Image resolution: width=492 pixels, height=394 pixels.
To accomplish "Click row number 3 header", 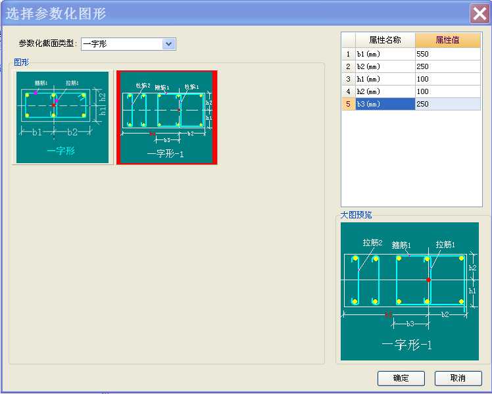I will pos(349,79).
